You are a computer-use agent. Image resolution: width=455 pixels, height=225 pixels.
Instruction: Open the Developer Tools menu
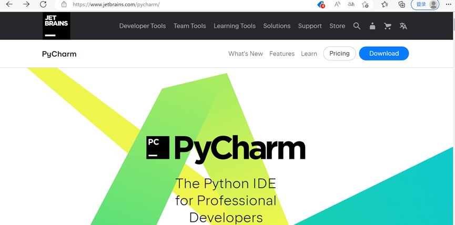pos(143,26)
